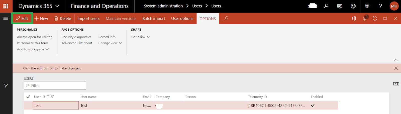Expand the related information side pane icon

point(396,84)
